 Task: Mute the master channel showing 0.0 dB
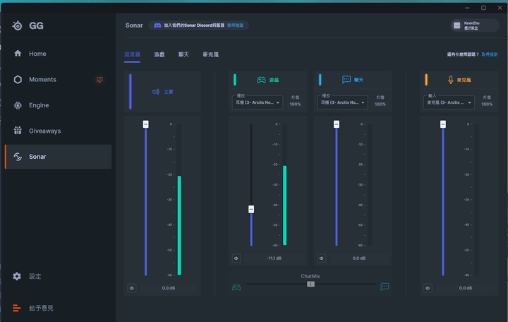point(132,288)
